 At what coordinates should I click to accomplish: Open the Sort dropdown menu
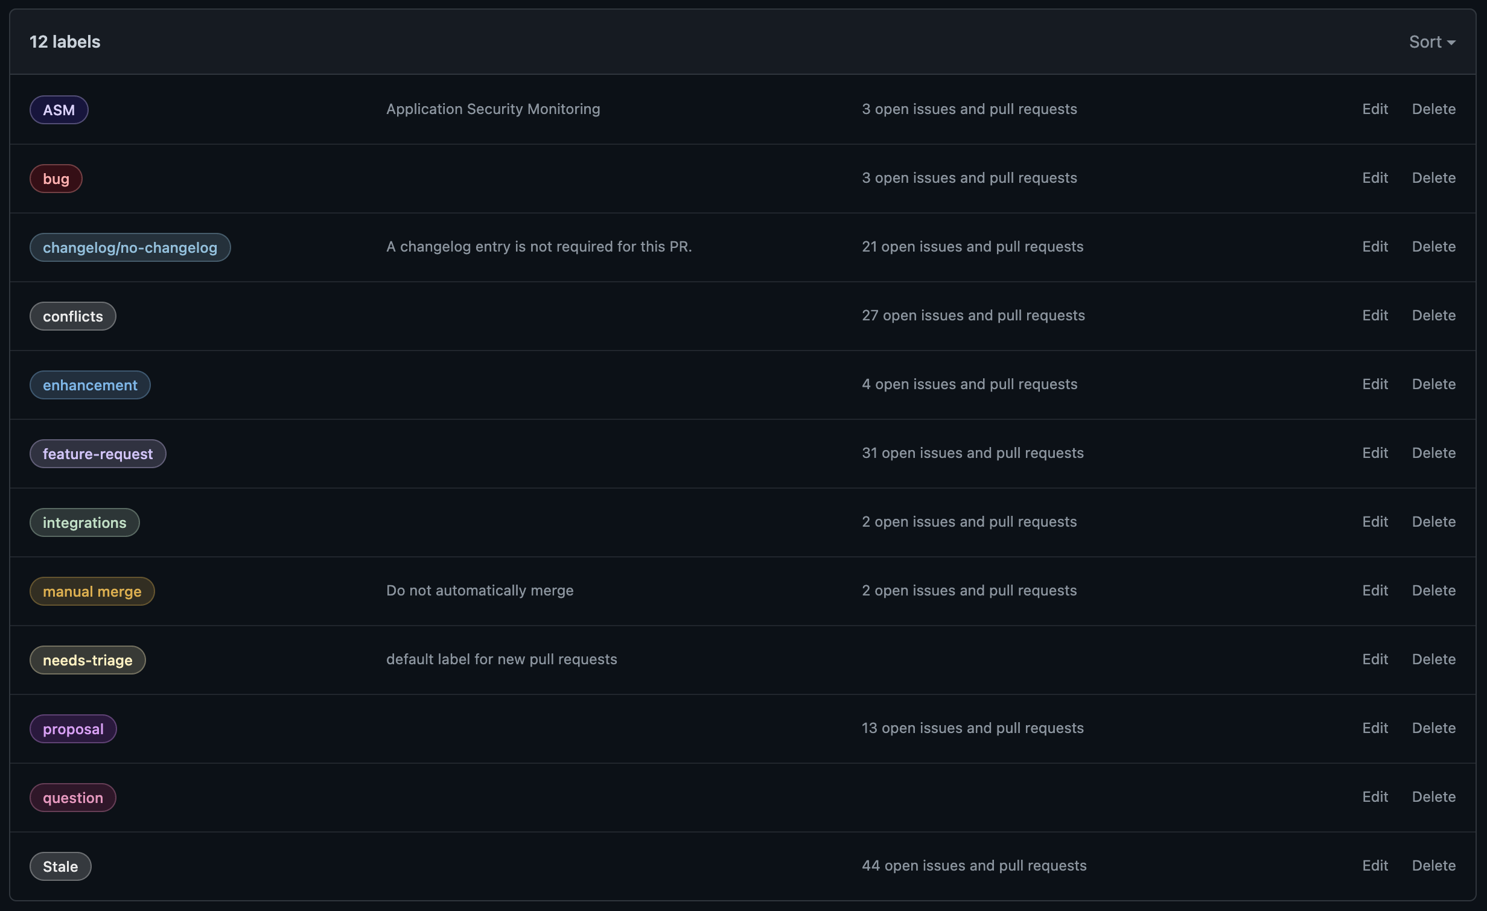pyautogui.click(x=1431, y=42)
